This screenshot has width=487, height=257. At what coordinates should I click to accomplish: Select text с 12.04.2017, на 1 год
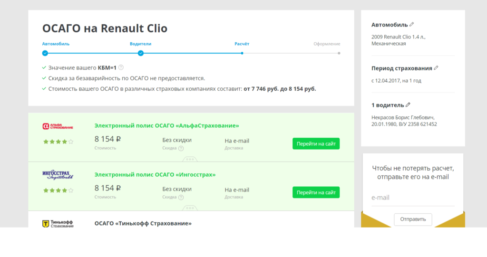(396, 81)
